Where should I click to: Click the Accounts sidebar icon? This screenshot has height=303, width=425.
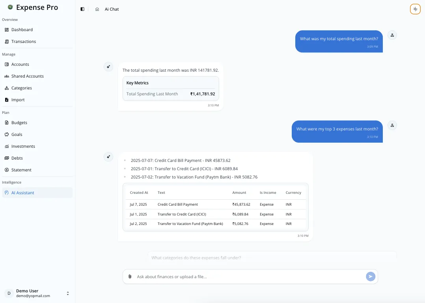7,65
